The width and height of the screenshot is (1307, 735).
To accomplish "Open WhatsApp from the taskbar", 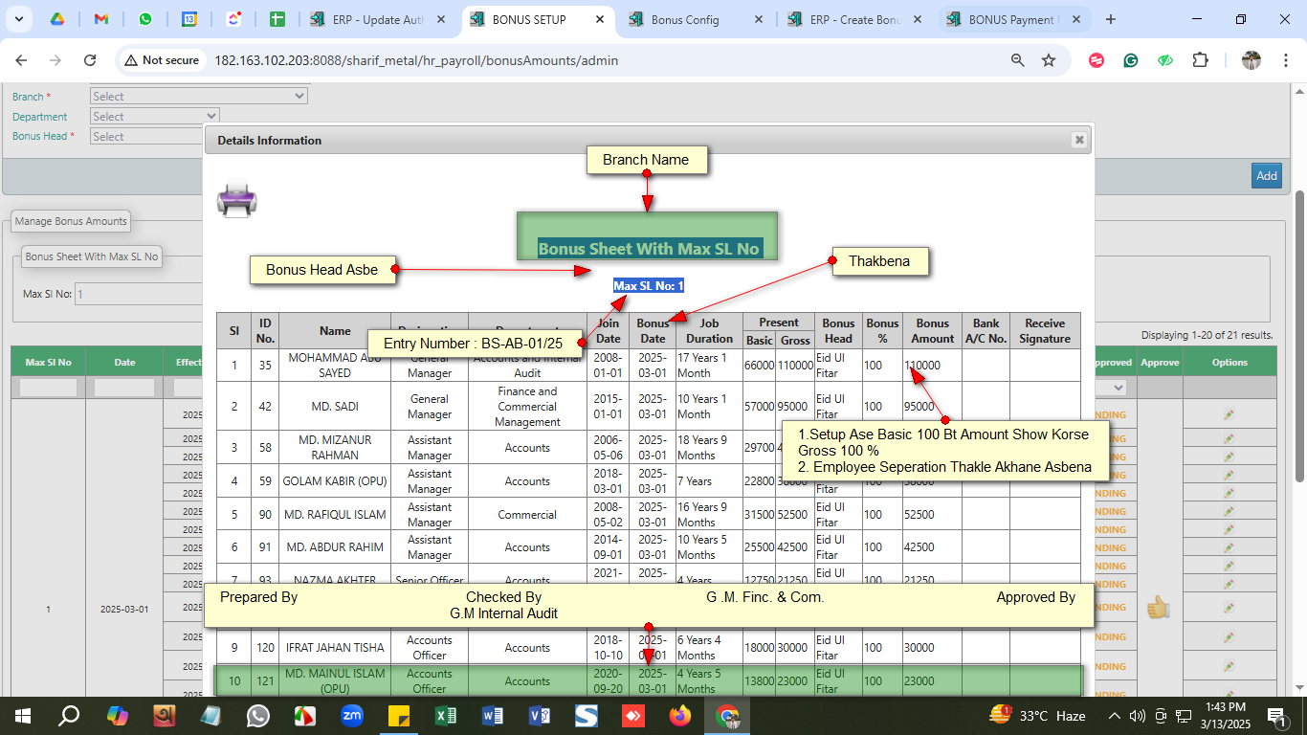I will pyautogui.click(x=258, y=716).
